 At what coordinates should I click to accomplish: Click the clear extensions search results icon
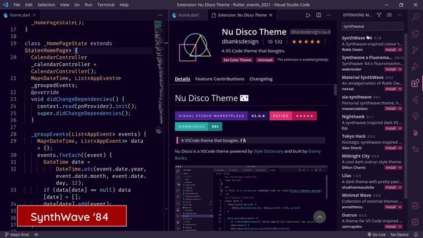[389, 15]
